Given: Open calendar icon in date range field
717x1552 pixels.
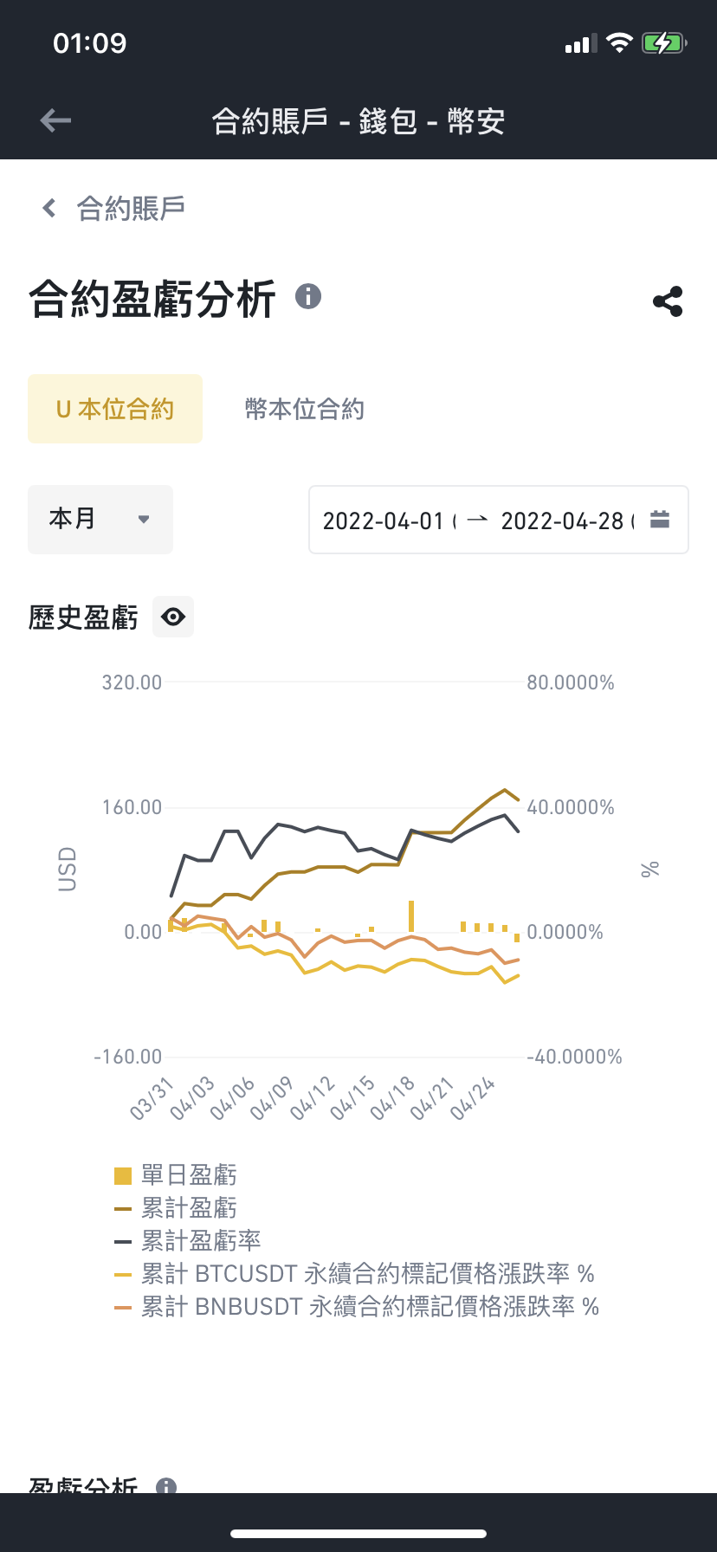Looking at the screenshot, I should click(x=660, y=520).
